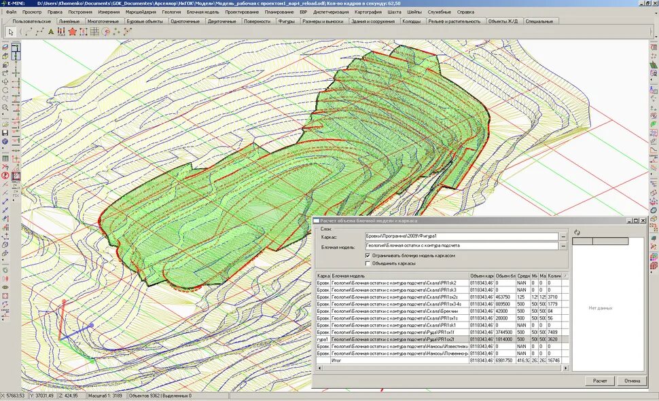Switch to the Фигуры tab
This screenshot has width=659, height=401.
[286, 21]
